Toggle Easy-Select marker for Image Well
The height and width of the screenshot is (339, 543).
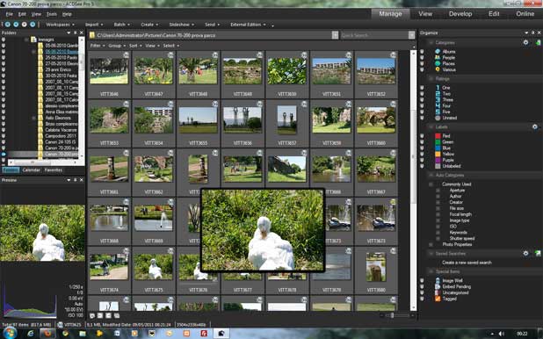[422, 280]
